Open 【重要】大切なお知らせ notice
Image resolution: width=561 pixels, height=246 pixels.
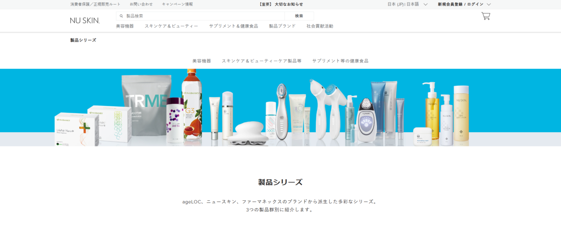[280, 4]
